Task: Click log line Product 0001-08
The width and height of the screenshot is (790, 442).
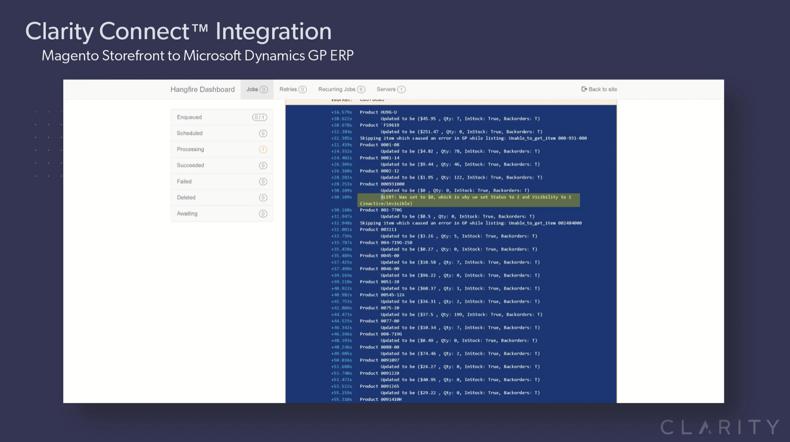Action: tap(379, 145)
